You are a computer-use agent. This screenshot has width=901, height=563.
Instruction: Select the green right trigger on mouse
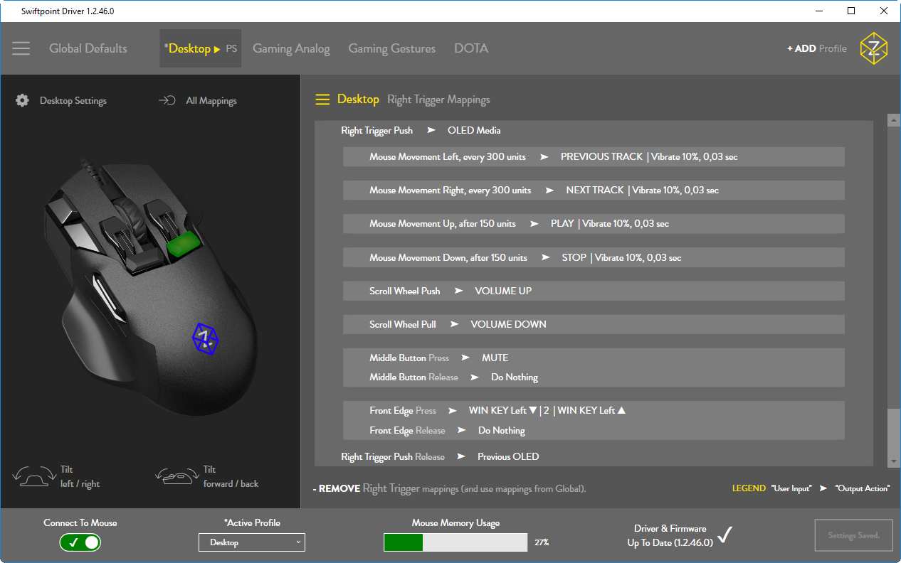tap(184, 244)
